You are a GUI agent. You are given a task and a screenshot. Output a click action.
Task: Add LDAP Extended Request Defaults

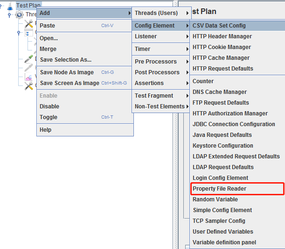[x=237, y=157]
